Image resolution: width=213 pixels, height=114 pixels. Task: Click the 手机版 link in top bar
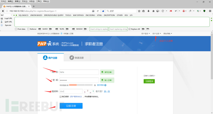pos(66,34)
